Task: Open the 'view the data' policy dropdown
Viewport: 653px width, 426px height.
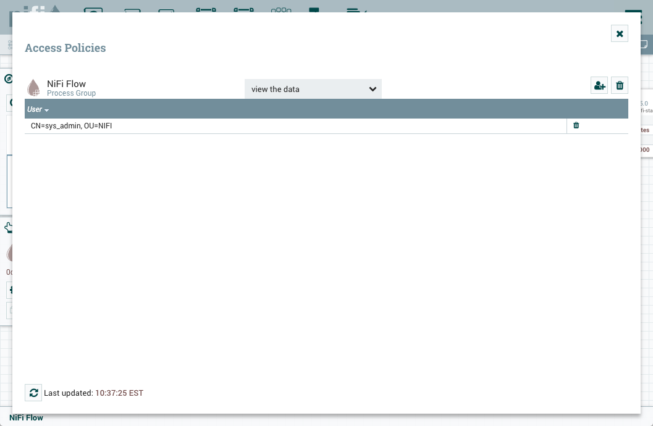Action: click(x=312, y=89)
